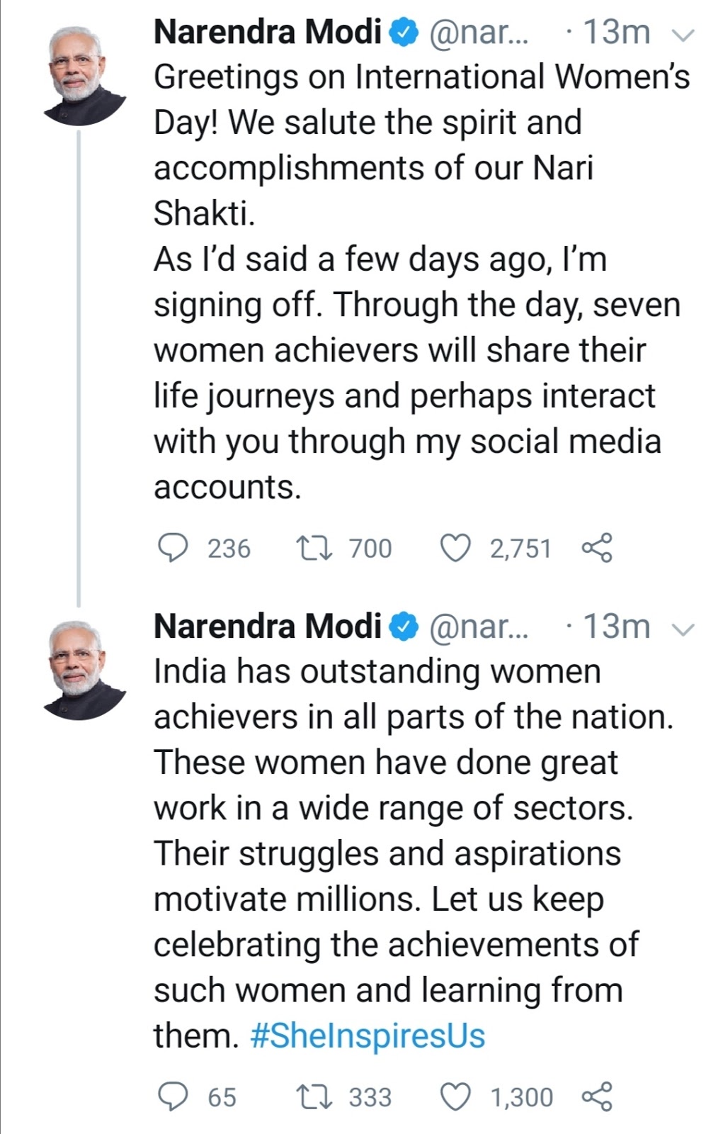This screenshot has height=1134, width=723.
Task: Share the International Women's Day tweet
Action: [596, 549]
